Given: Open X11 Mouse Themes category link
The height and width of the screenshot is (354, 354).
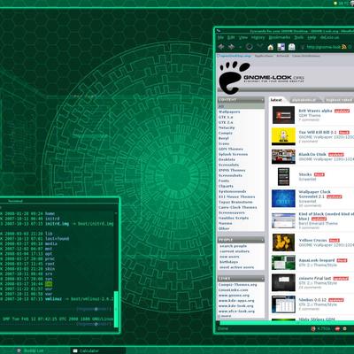Looking at the screenshot, I should [236, 196].
